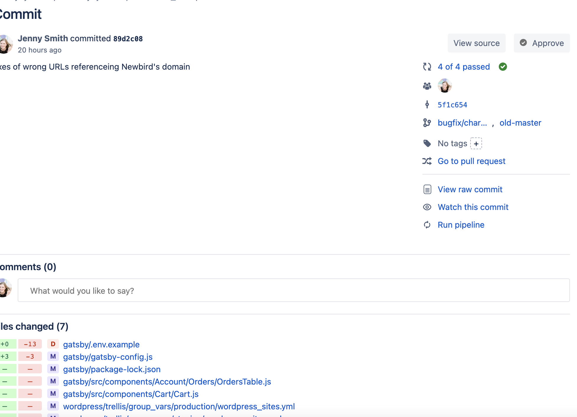The image size is (577, 417).
Task: Open parent commit 5f1c654
Action: pos(453,105)
